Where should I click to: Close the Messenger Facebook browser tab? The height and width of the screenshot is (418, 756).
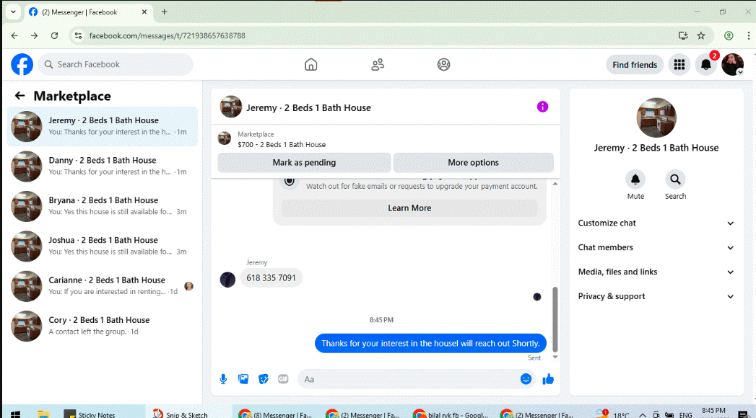point(144,12)
